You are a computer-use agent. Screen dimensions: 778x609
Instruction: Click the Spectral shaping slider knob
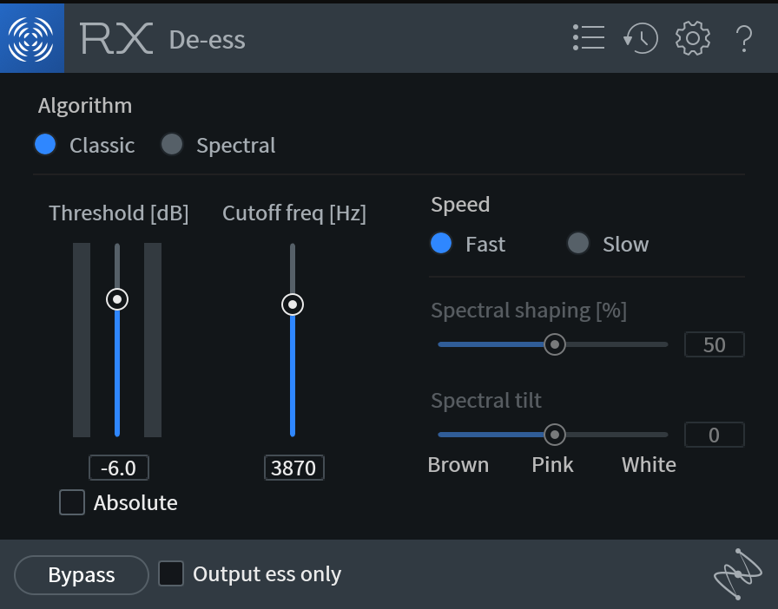tap(555, 344)
